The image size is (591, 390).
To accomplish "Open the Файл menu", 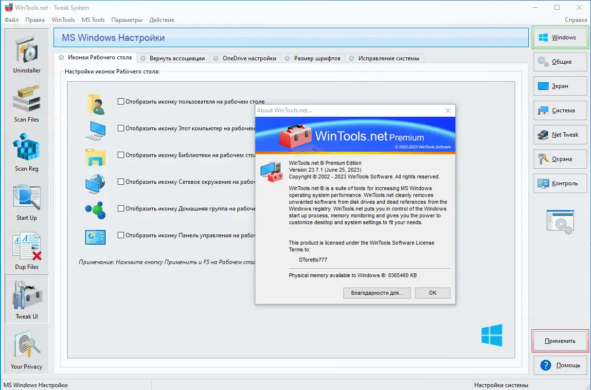I will pos(11,20).
